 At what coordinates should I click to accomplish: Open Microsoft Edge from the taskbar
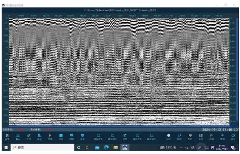[107, 147]
